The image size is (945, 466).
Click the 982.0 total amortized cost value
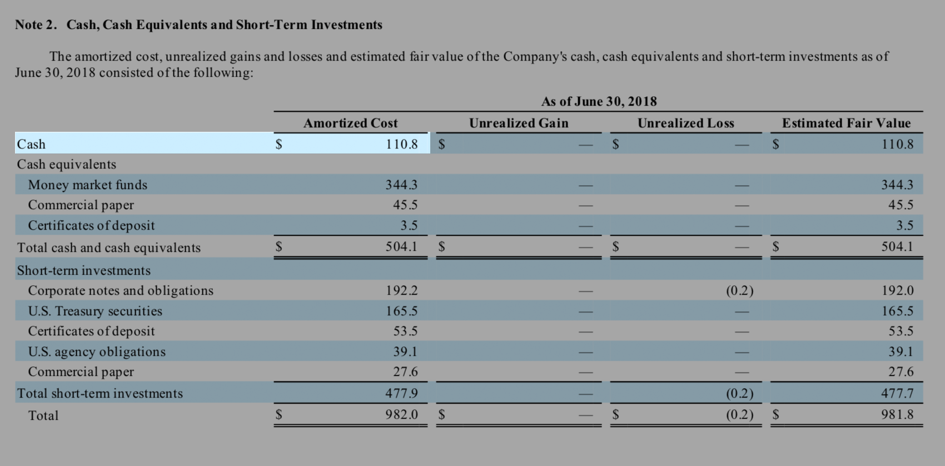pyautogui.click(x=401, y=414)
